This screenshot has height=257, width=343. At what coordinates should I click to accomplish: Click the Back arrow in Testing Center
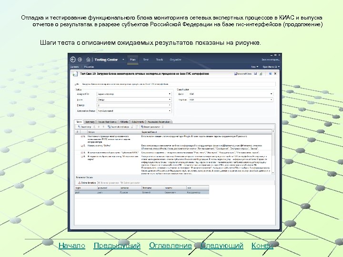coord(73,59)
